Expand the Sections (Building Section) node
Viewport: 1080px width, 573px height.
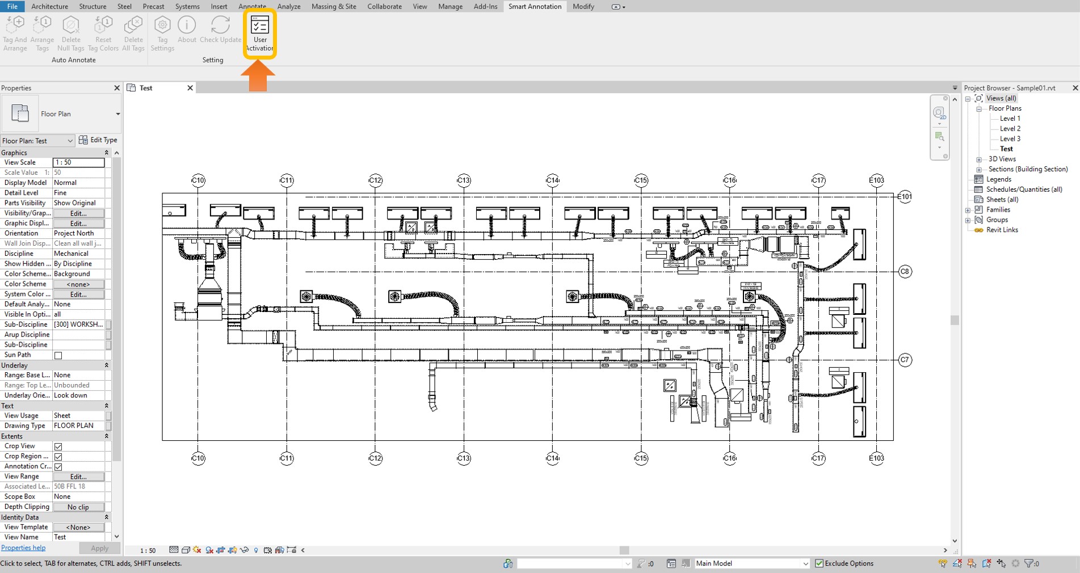point(979,170)
